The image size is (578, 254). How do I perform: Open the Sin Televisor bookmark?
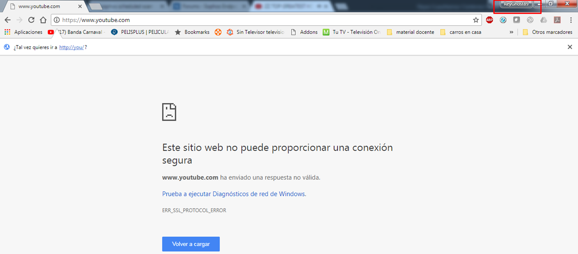point(256,32)
